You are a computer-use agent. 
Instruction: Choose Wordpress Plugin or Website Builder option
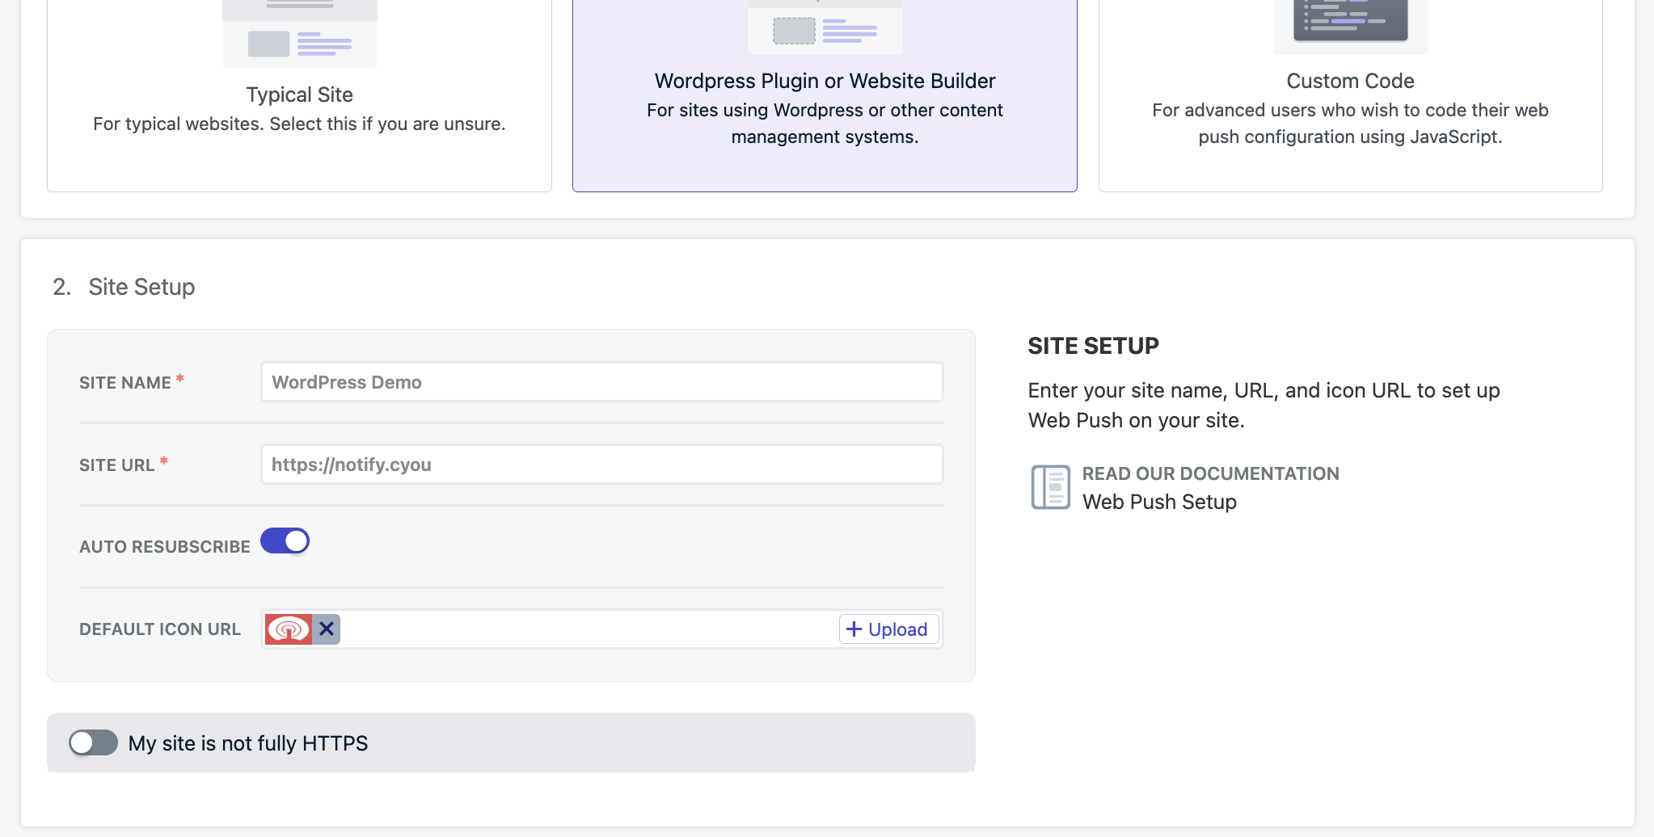pos(825,95)
